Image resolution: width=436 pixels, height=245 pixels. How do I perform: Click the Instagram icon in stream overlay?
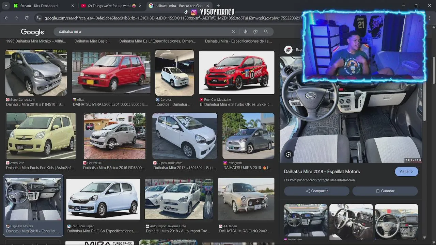193,12
